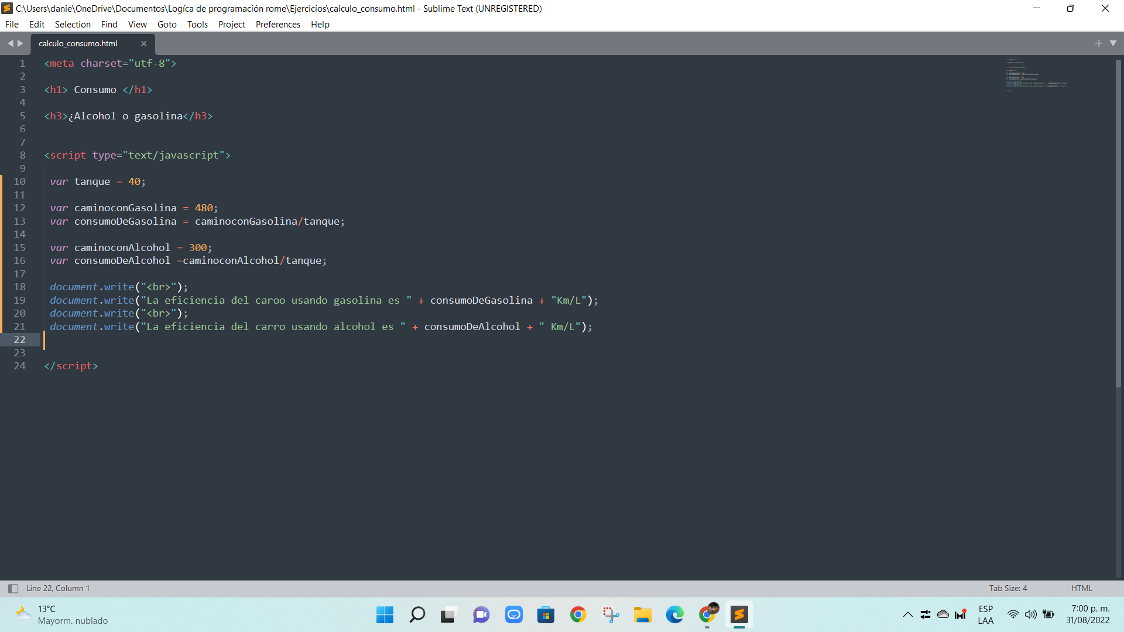This screenshot has height=632, width=1124.
Task: Click the minimap code preview
Action: (1036, 74)
